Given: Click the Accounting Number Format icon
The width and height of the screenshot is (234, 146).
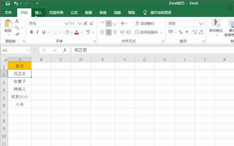Looking at the screenshot, I should (x=171, y=32).
